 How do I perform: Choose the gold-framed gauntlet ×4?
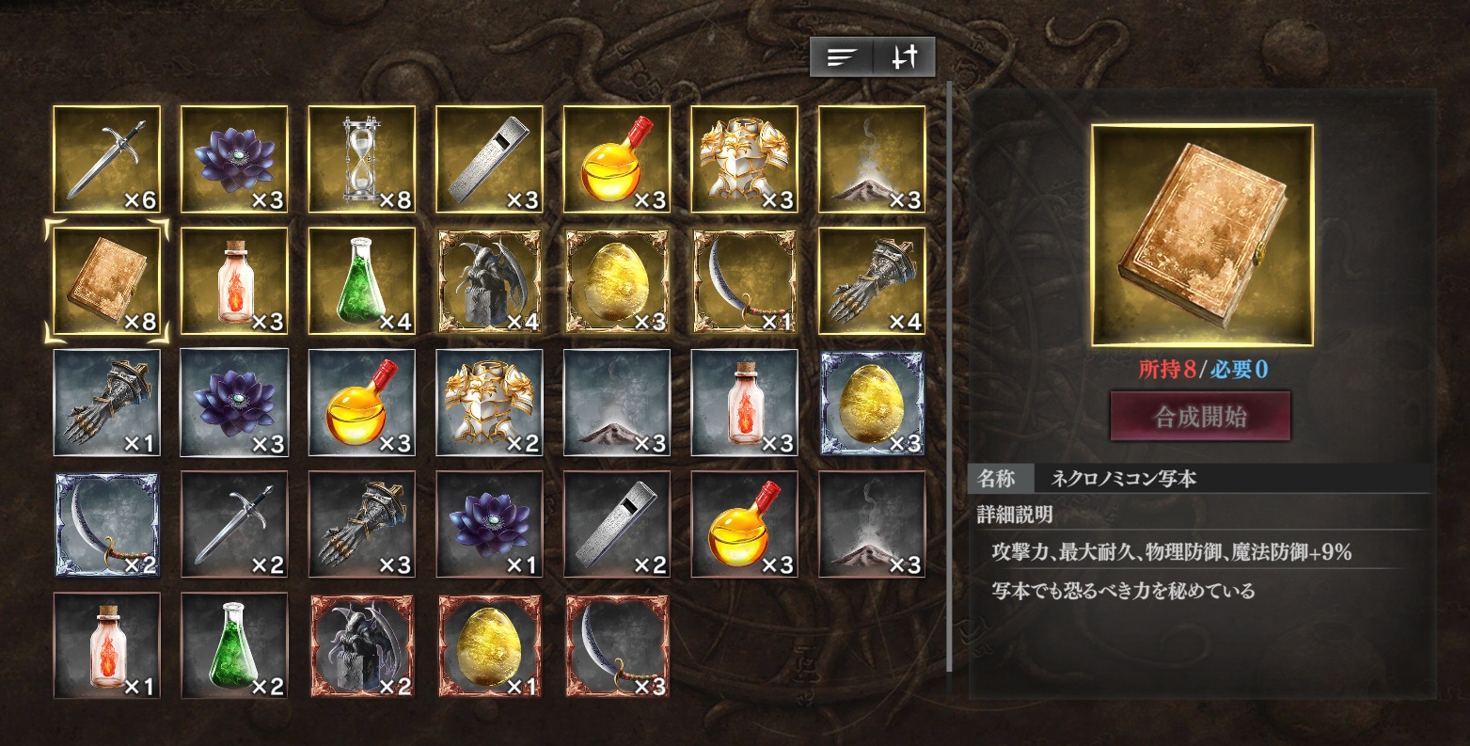click(x=873, y=281)
